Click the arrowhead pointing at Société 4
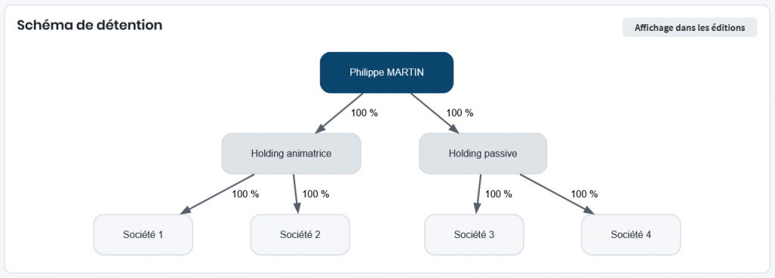 click(588, 210)
